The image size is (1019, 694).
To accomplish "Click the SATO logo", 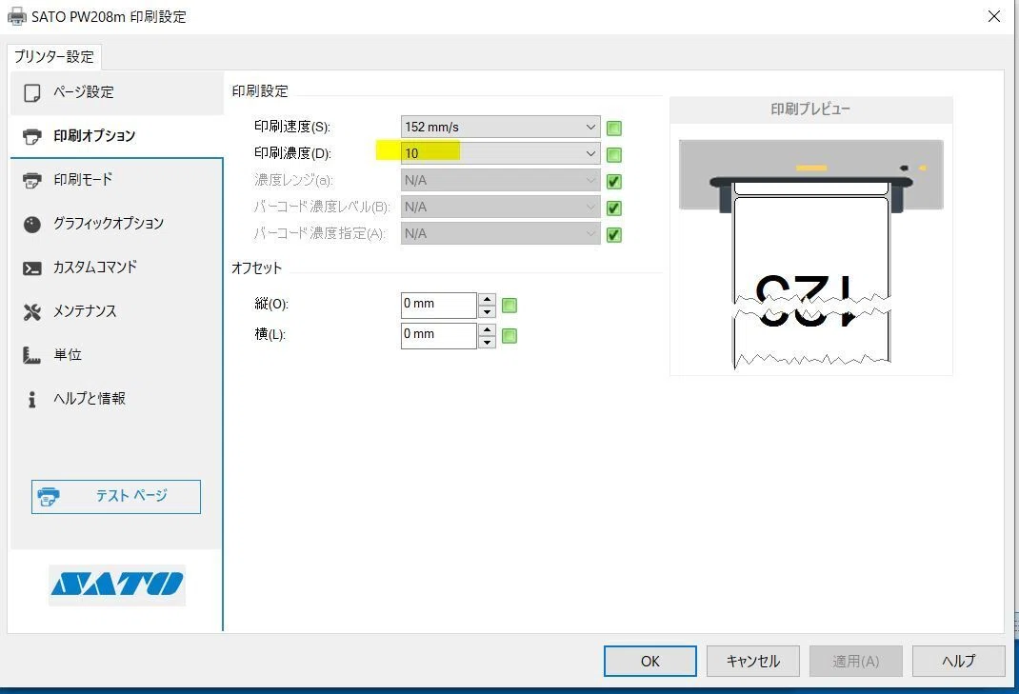I will point(117,585).
